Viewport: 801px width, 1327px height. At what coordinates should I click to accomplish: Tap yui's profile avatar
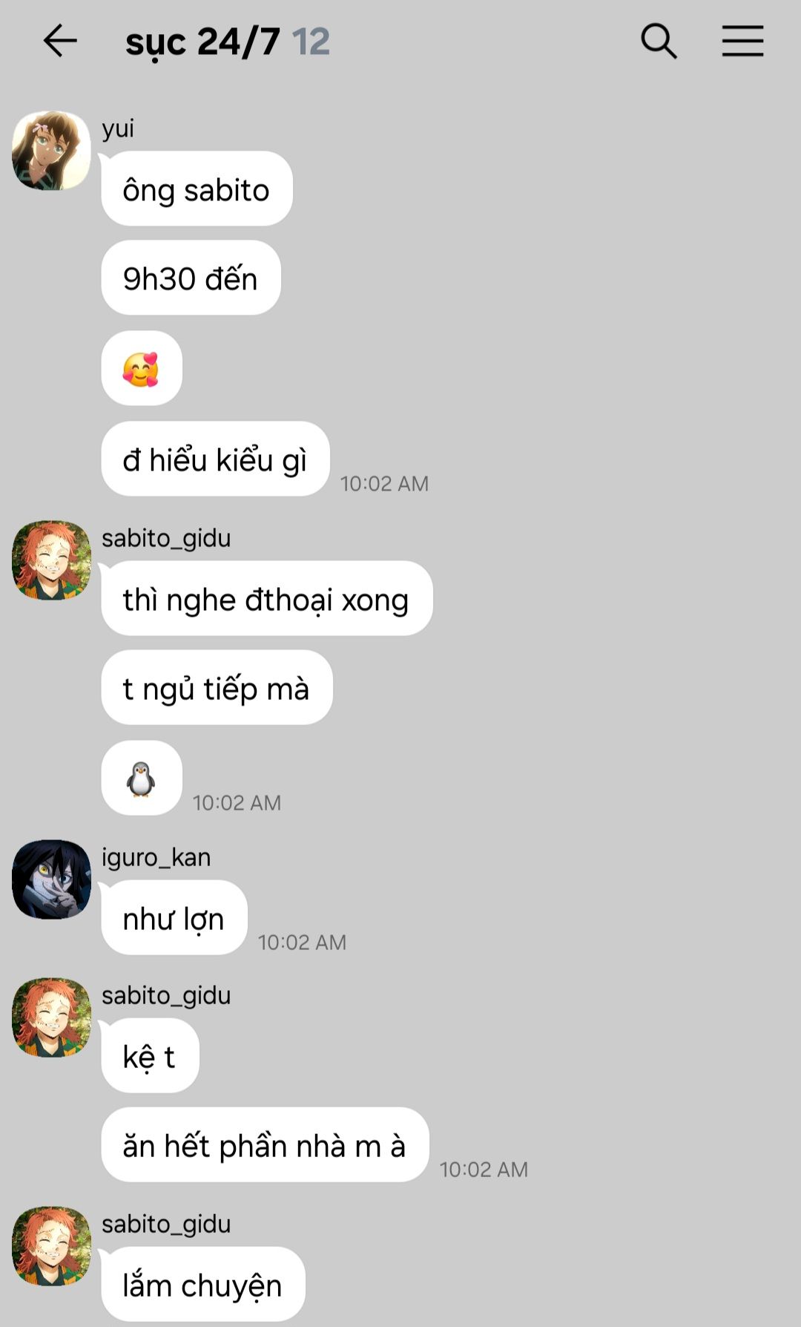(x=51, y=151)
